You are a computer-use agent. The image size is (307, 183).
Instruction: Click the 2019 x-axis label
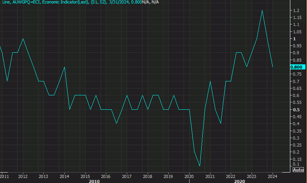pos(168,176)
